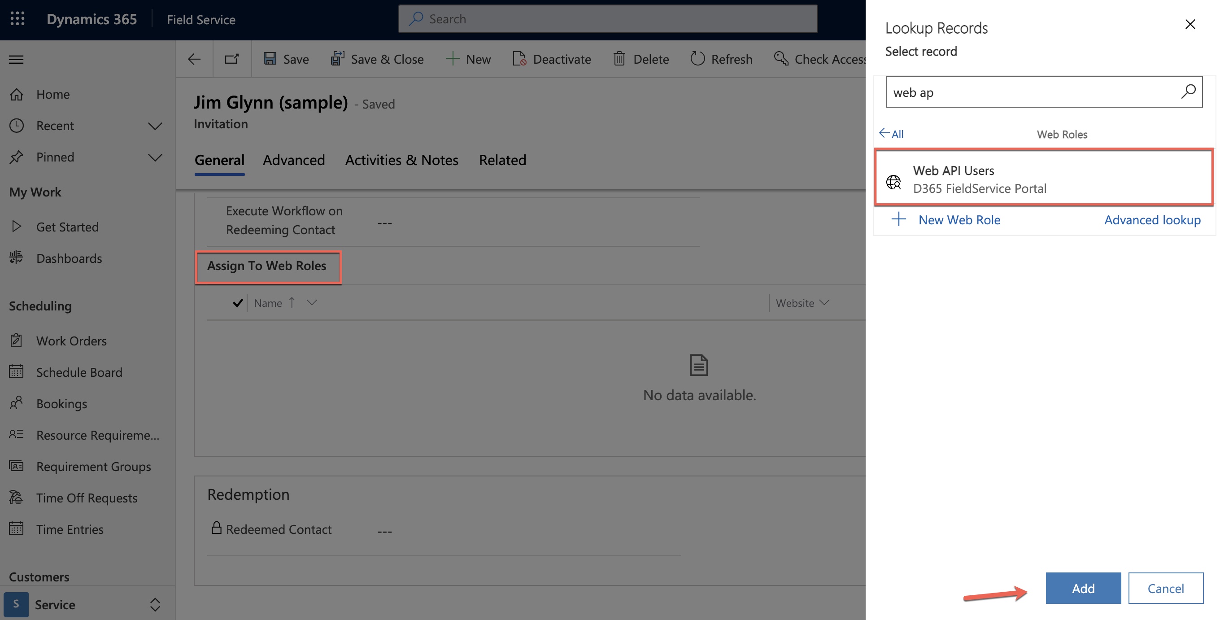Screen dimensions: 1220x620
Task: Click the Field Service app name
Action: [201, 19]
